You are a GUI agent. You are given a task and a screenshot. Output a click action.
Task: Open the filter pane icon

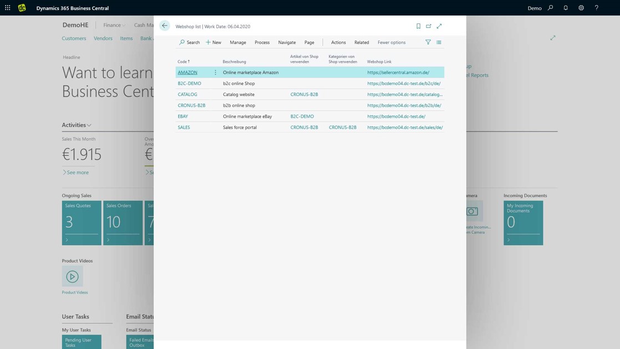coord(428,42)
